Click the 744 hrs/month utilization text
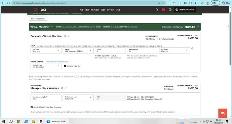Viewport: 232px width, 124px height. pyautogui.click(x=166, y=39)
